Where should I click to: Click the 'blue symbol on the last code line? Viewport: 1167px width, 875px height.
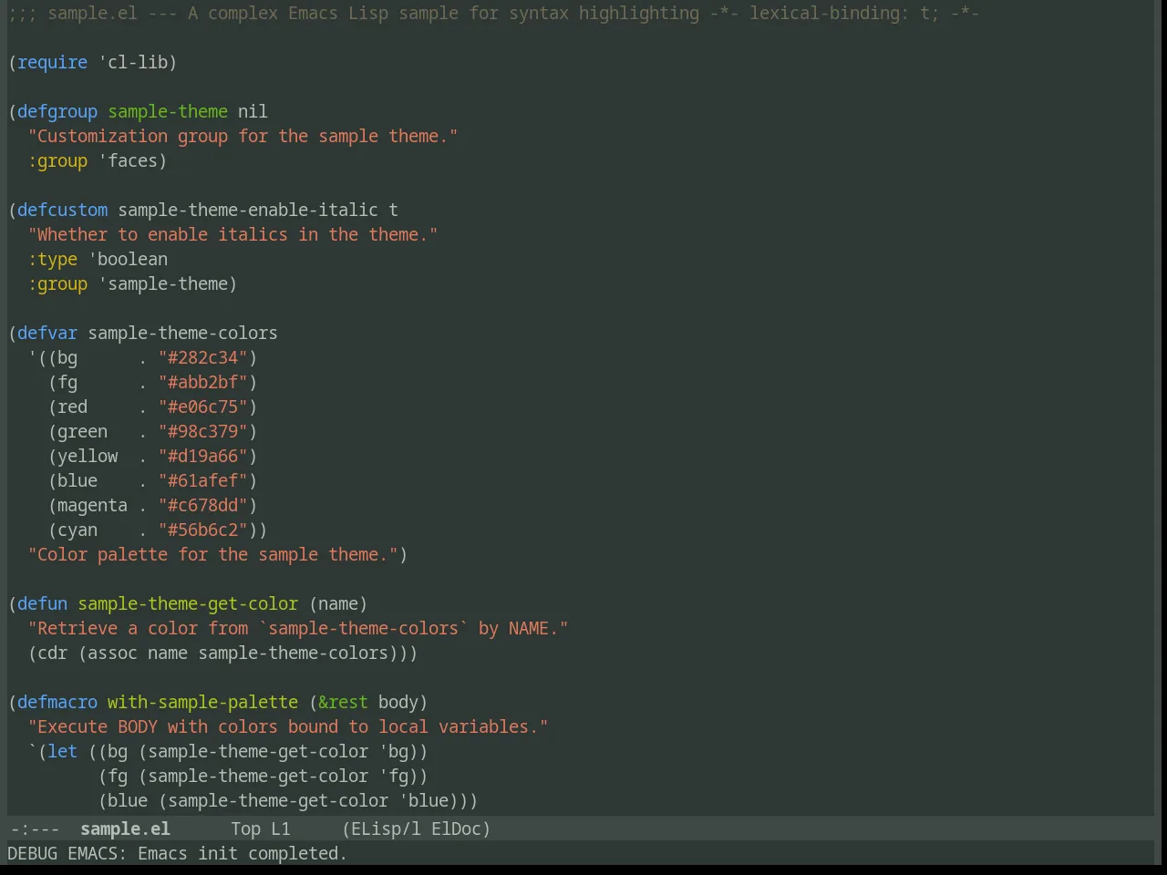coord(423,800)
